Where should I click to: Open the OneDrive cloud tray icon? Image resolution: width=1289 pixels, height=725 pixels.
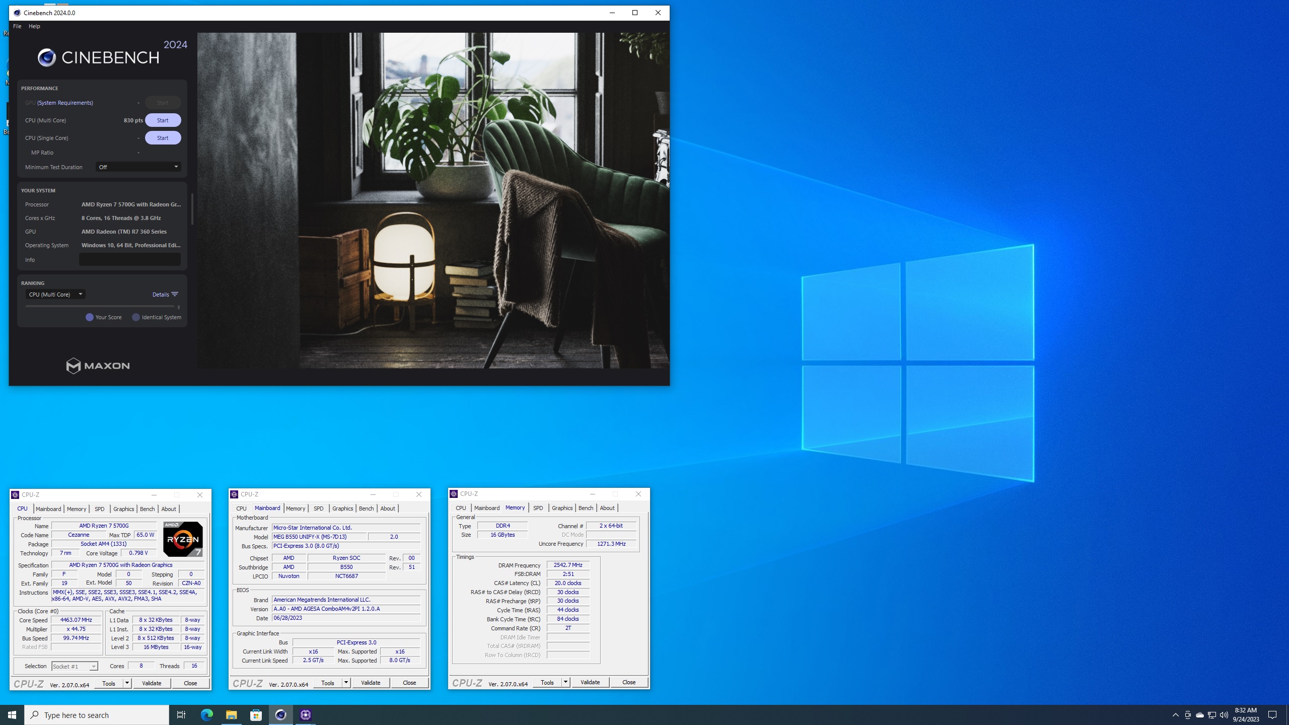click(1199, 715)
